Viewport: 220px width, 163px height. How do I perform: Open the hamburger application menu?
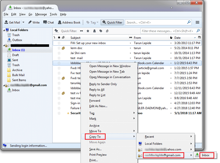pos(197,22)
